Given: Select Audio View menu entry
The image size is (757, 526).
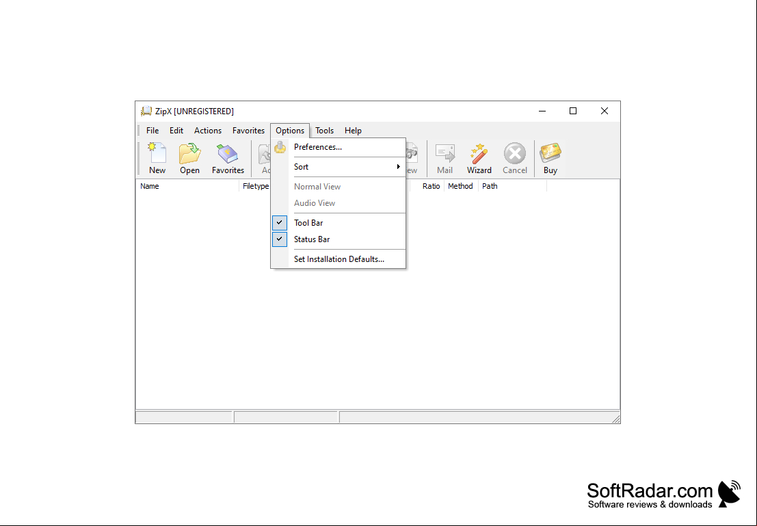Looking at the screenshot, I should 338,203.
